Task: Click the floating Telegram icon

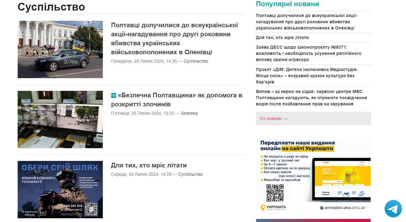Action: pos(393,209)
